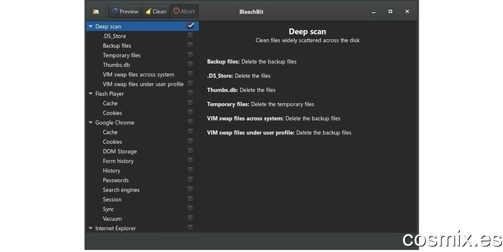Open the BleachBit application menu icon
503x252 pixels.
96,11
